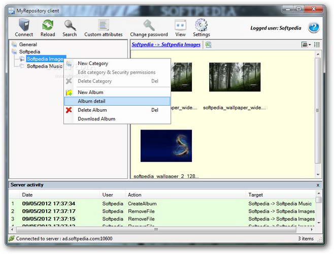The image size is (334, 254).
Task: Click the right arrow of the activity horizontal scrollbar
Action: [x=312, y=230]
